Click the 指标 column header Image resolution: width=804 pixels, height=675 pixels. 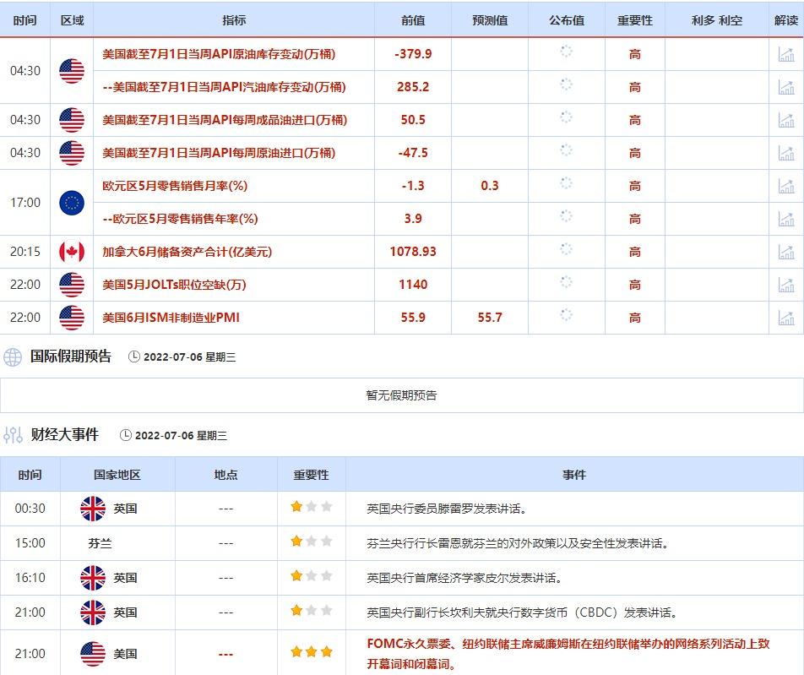(234, 20)
